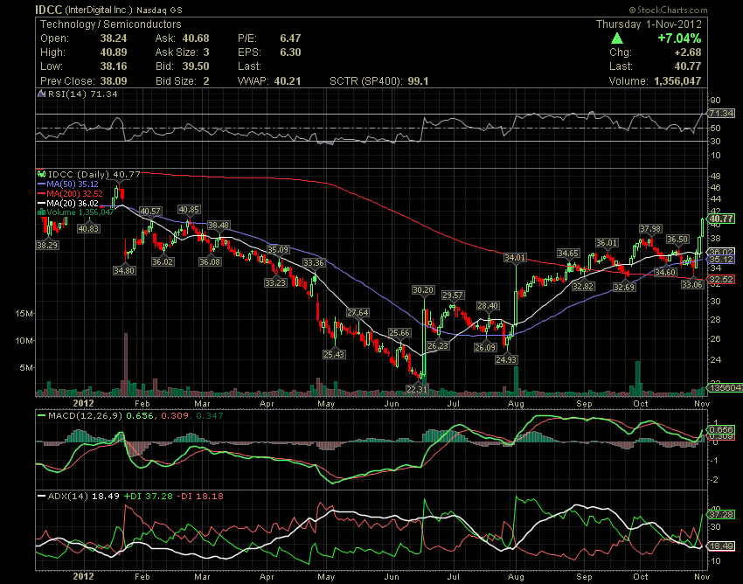This screenshot has width=743, height=584.
Task: Click the 36.08 low price label
Action: (x=210, y=261)
